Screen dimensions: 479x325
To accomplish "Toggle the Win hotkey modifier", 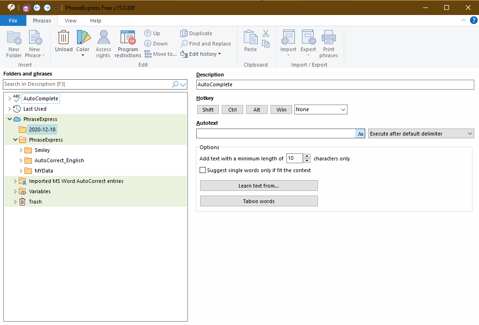I will coord(281,110).
